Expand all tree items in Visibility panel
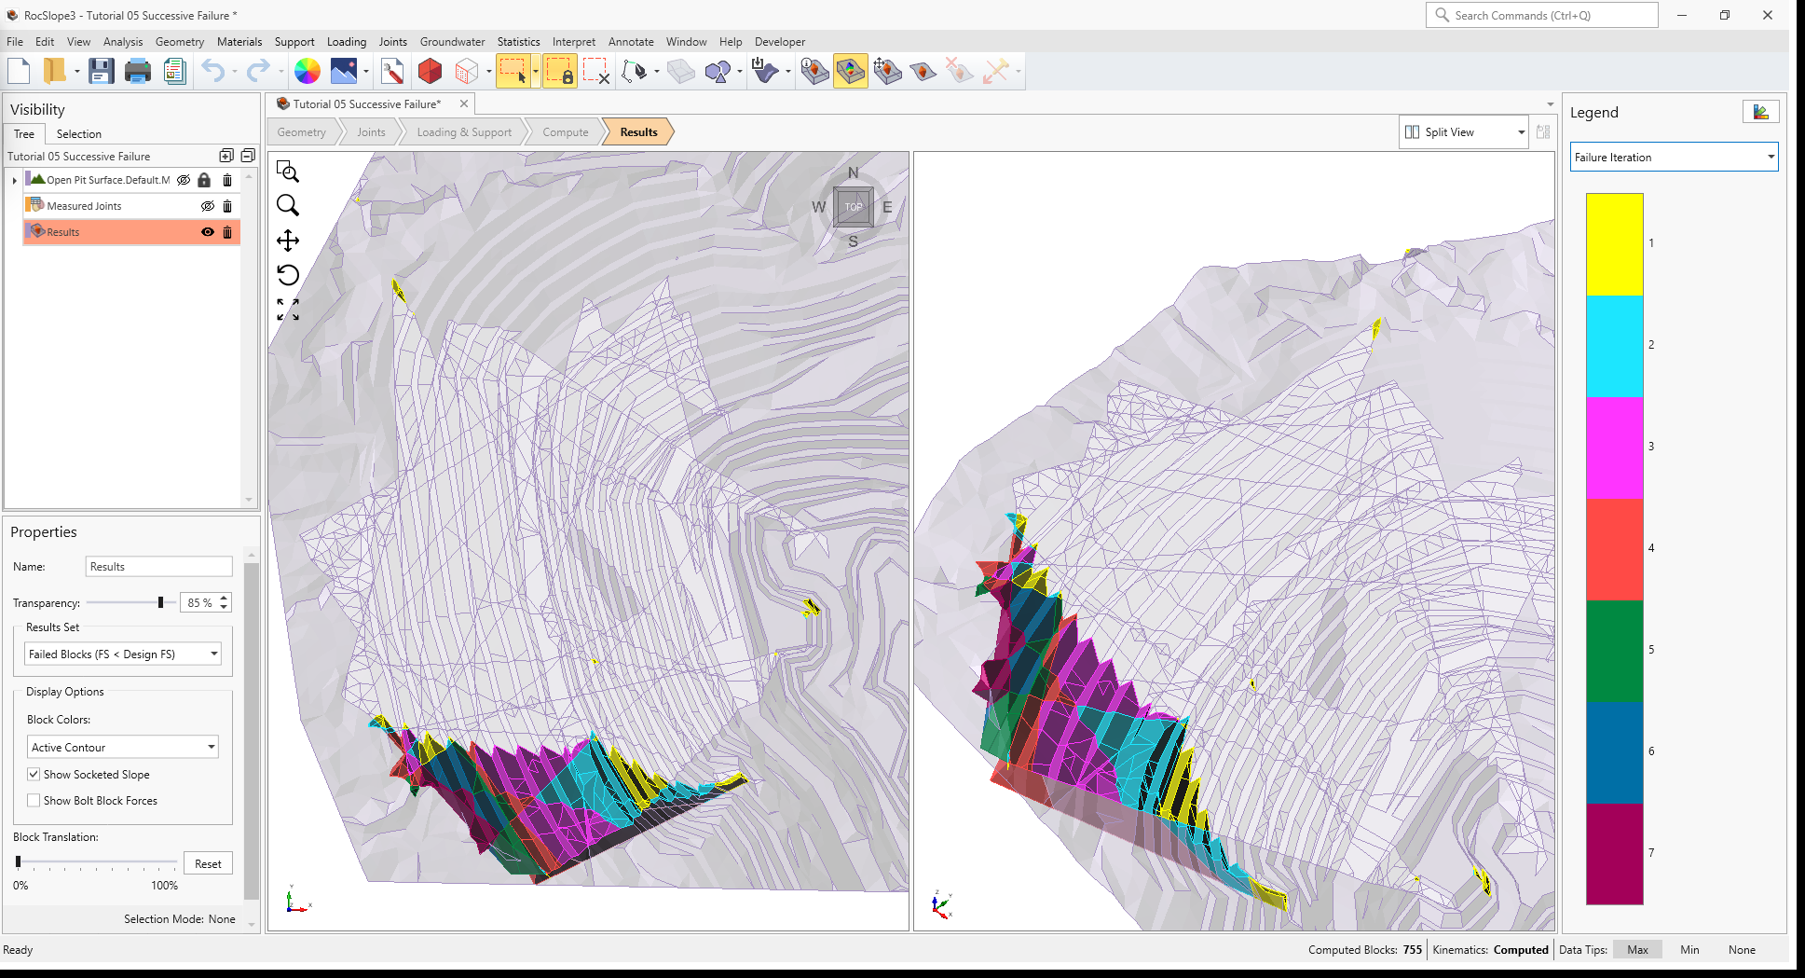Viewport: 1805px width, 978px height. [x=226, y=156]
